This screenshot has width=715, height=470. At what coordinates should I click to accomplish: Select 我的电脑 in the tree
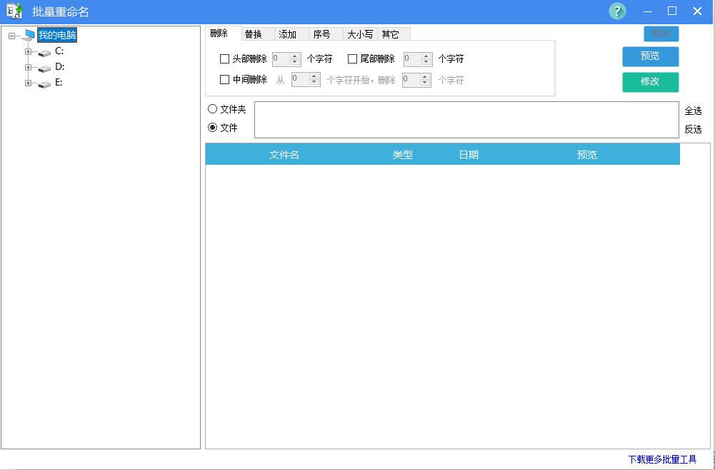pyautogui.click(x=57, y=35)
